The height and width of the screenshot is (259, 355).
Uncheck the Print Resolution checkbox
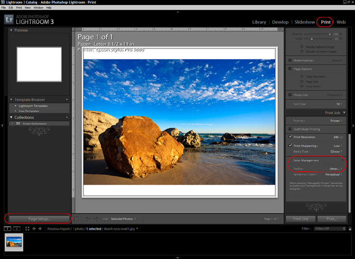(x=290, y=137)
